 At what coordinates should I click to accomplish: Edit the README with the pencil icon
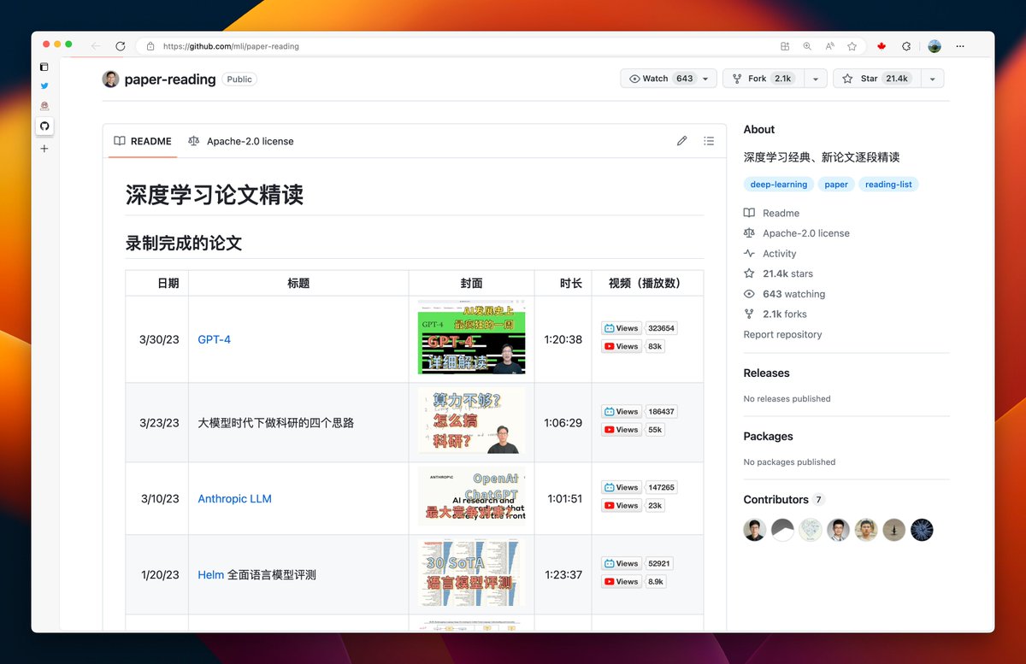point(681,141)
